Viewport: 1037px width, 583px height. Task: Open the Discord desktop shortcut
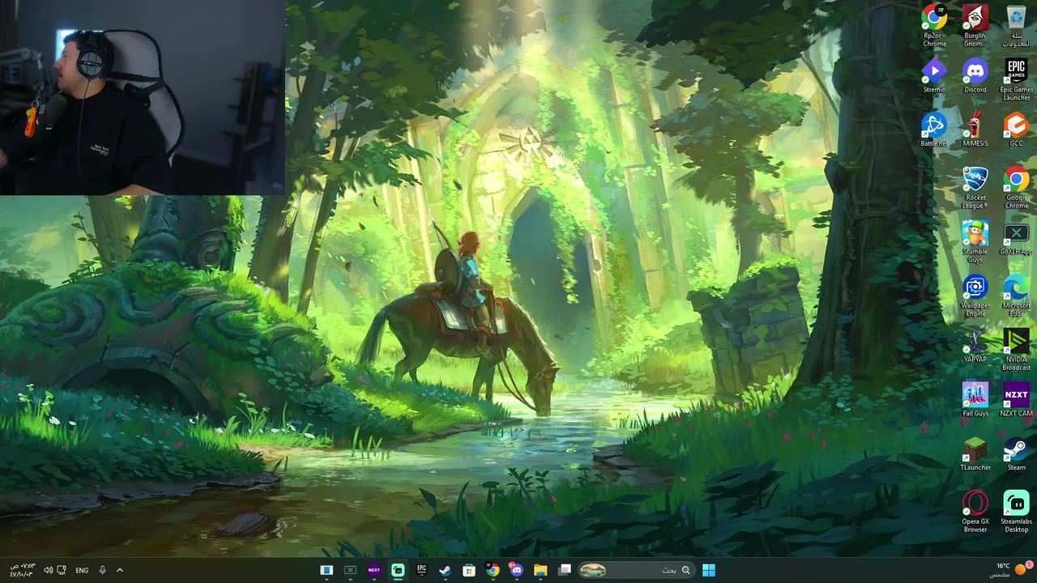coord(975,75)
